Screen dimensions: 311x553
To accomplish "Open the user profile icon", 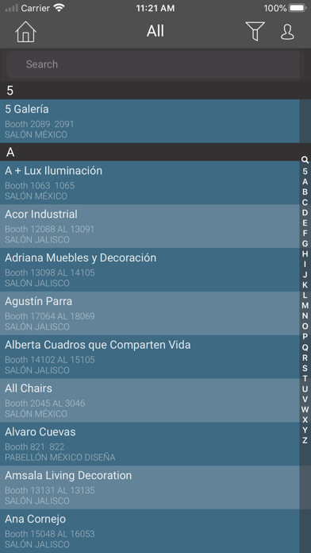I will coord(287,32).
